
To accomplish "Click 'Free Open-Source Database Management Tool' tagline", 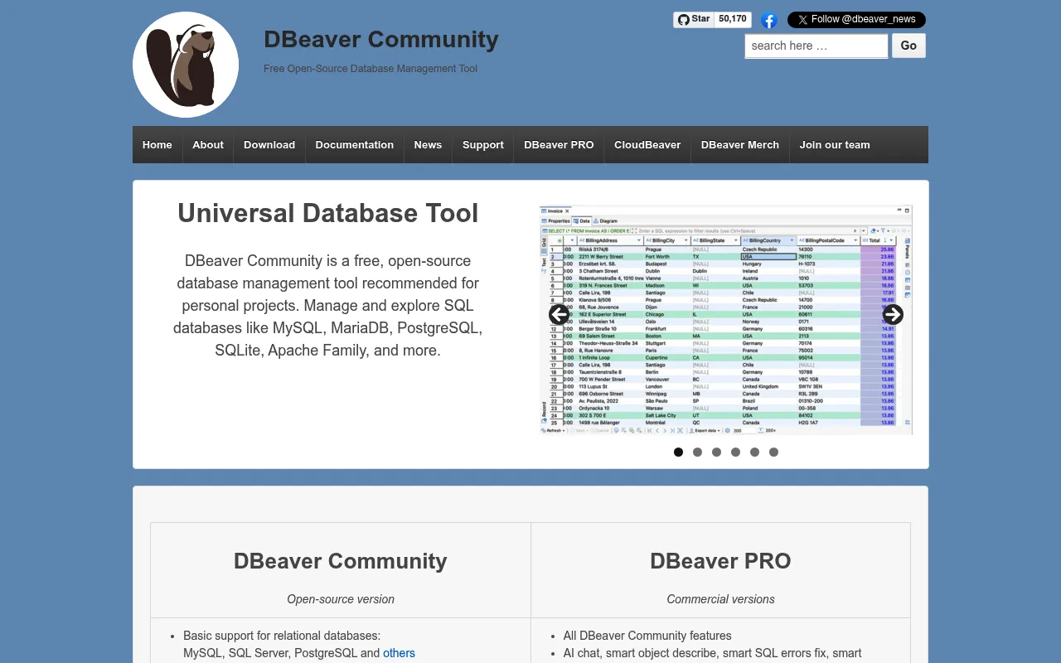I will 371,69.
